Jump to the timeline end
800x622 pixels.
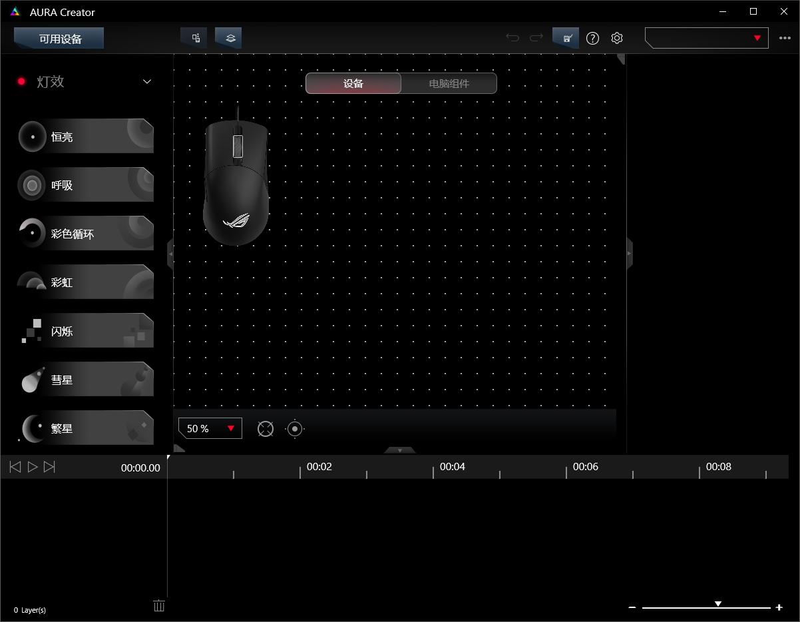(x=49, y=467)
